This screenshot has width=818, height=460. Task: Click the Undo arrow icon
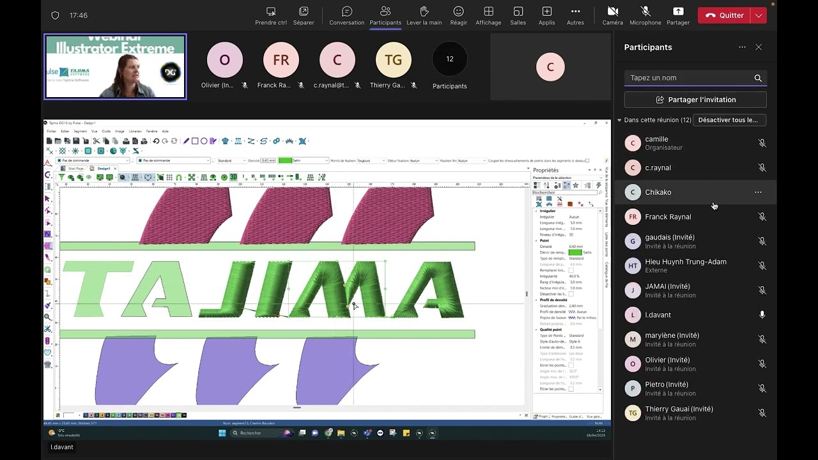156,141
